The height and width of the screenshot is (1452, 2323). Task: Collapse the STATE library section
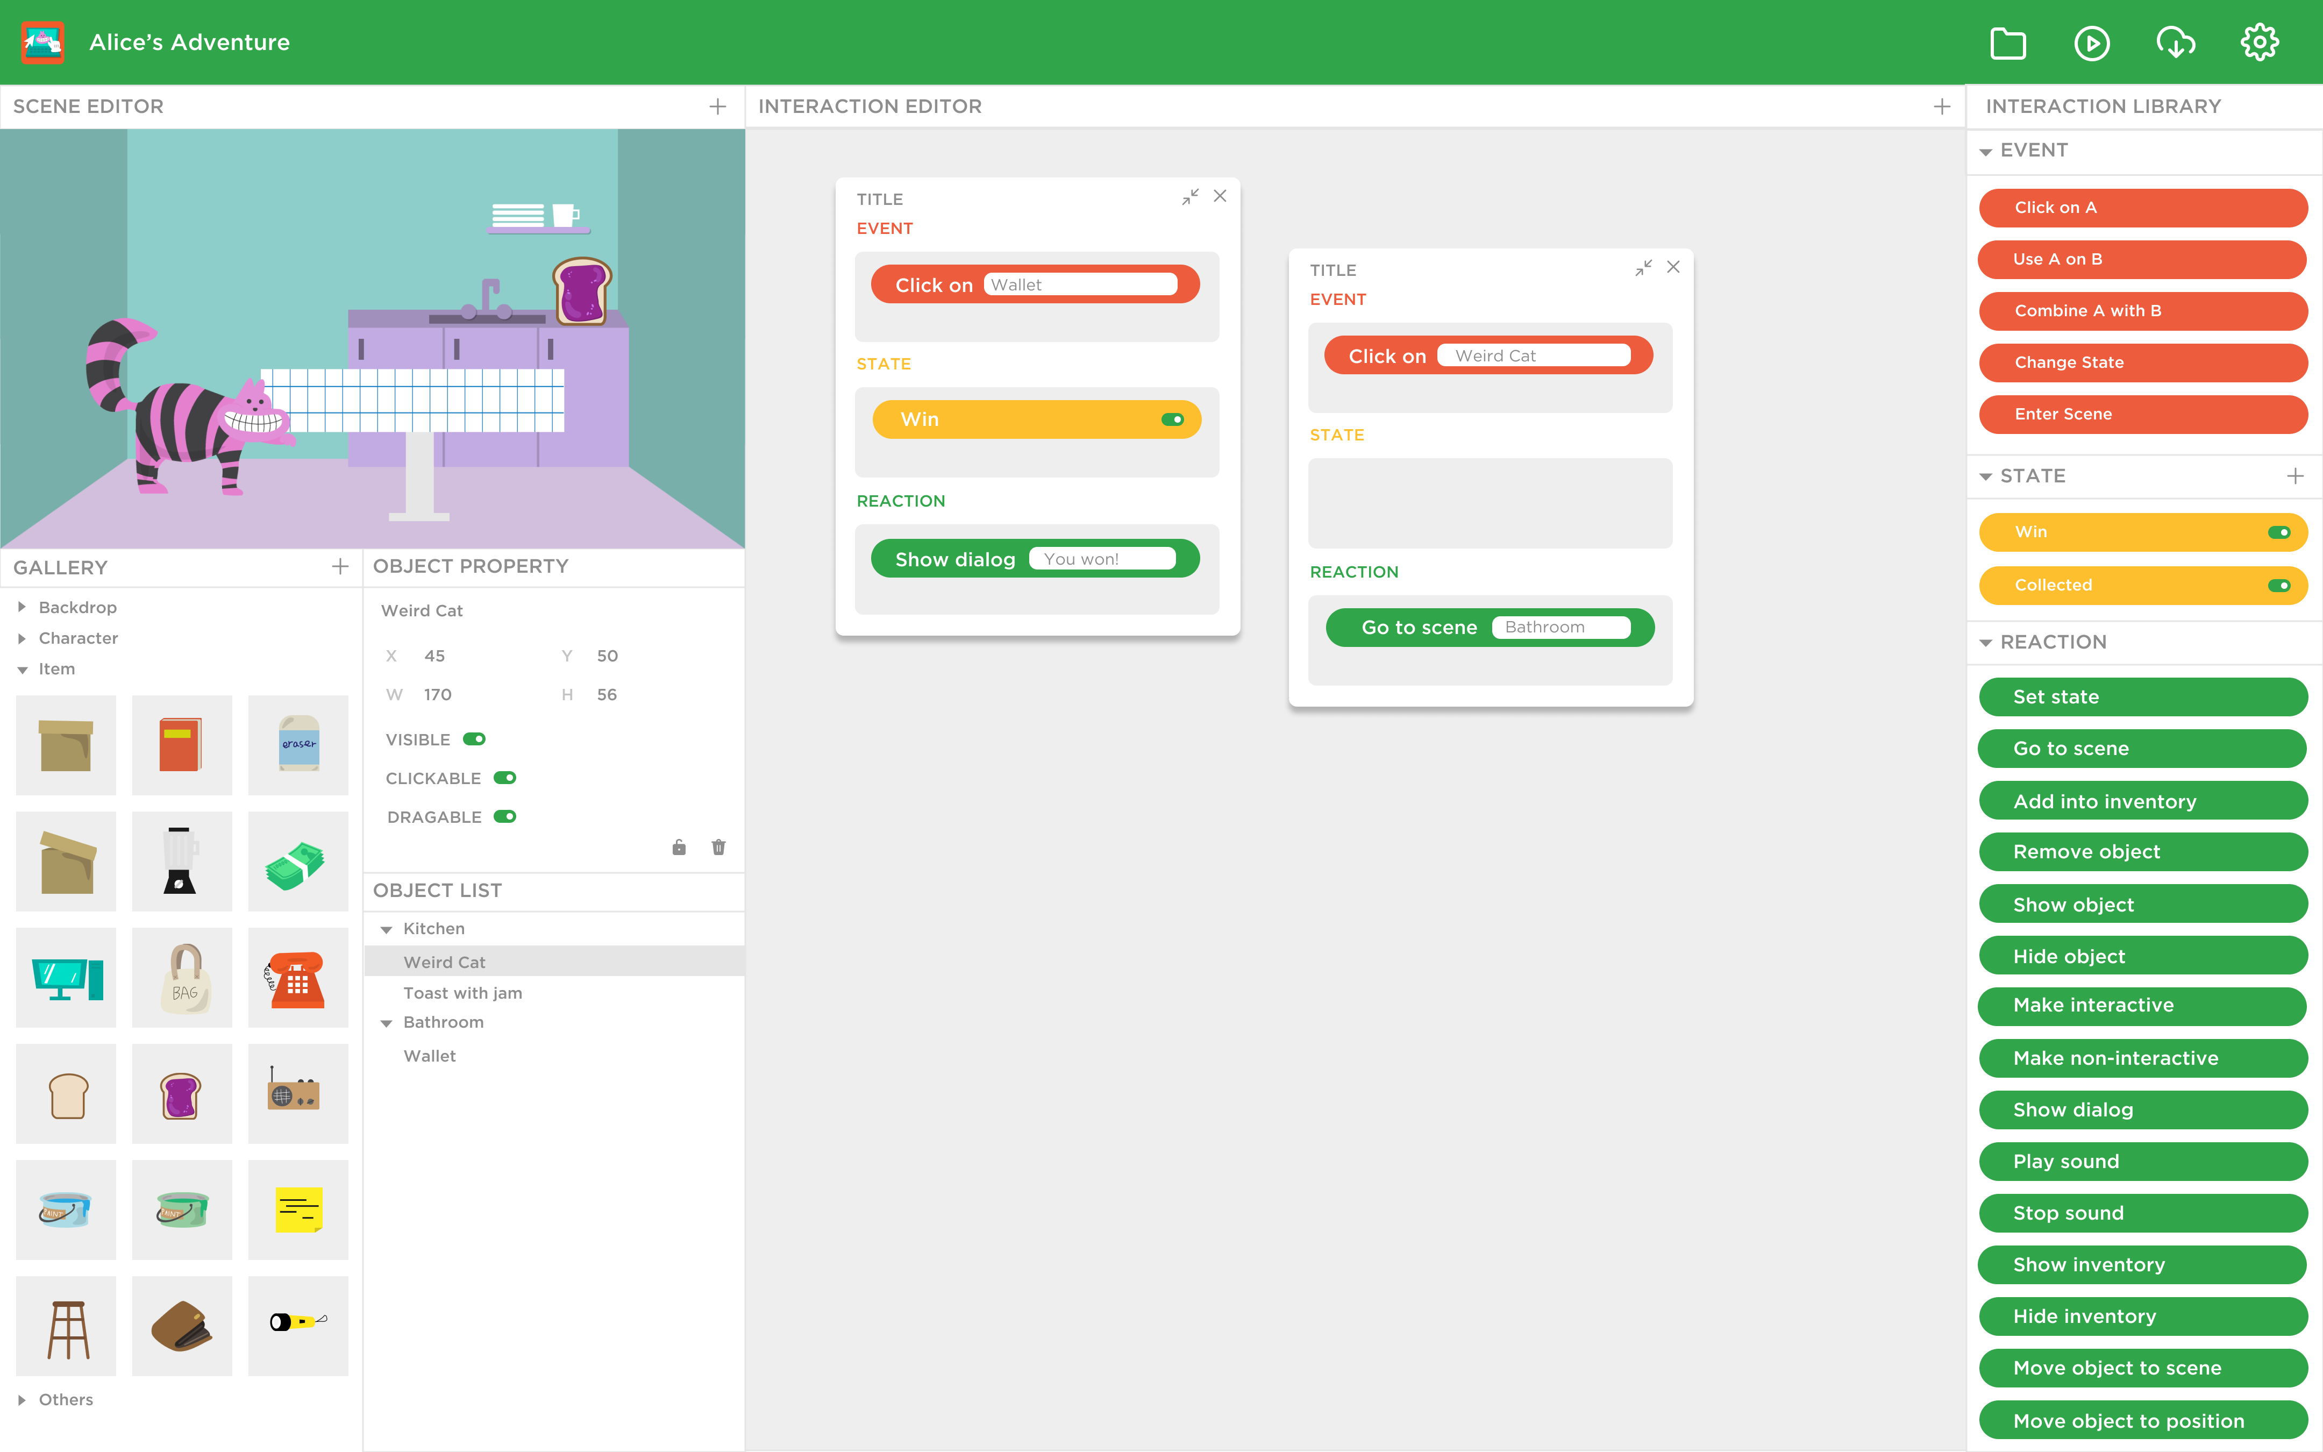coord(1985,476)
